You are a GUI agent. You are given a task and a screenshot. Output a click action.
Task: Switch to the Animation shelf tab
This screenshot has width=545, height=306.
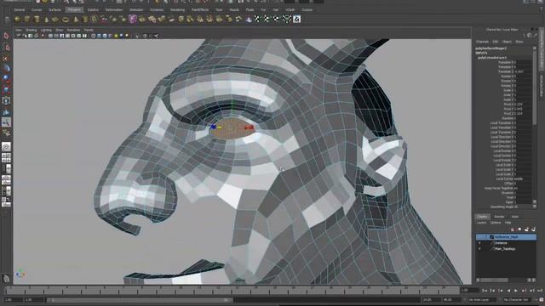pyautogui.click(x=136, y=9)
